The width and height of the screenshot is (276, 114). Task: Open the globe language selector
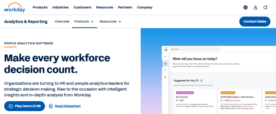click(x=245, y=7)
